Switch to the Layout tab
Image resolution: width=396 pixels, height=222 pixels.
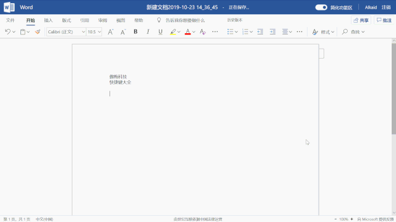pos(66,20)
